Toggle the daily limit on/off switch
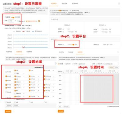This screenshot has height=114, width=122. coord(13,17)
